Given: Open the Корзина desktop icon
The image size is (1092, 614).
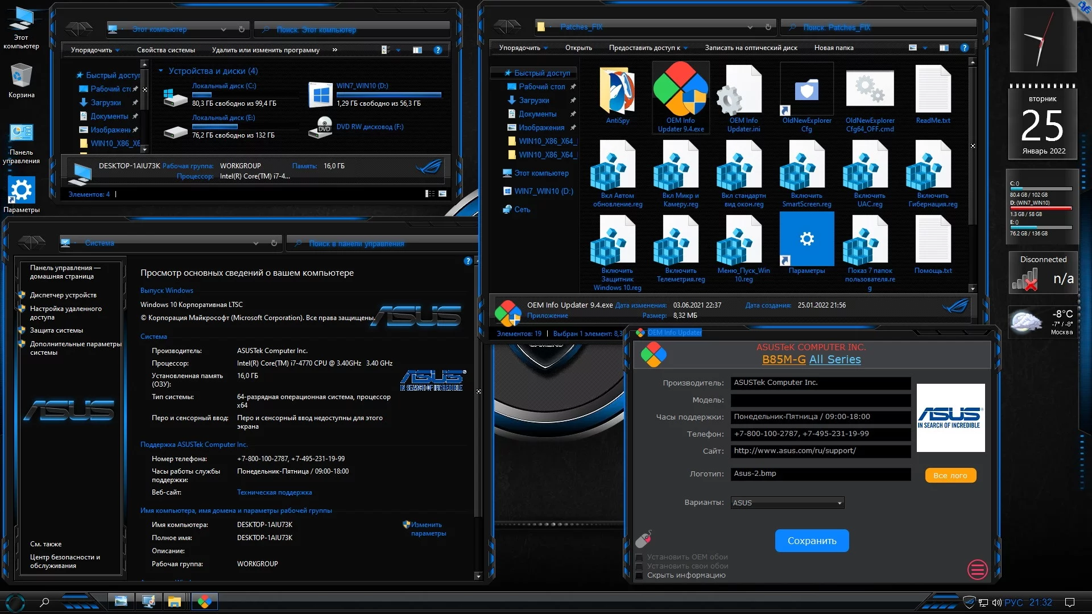Looking at the screenshot, I should point(21,77).
